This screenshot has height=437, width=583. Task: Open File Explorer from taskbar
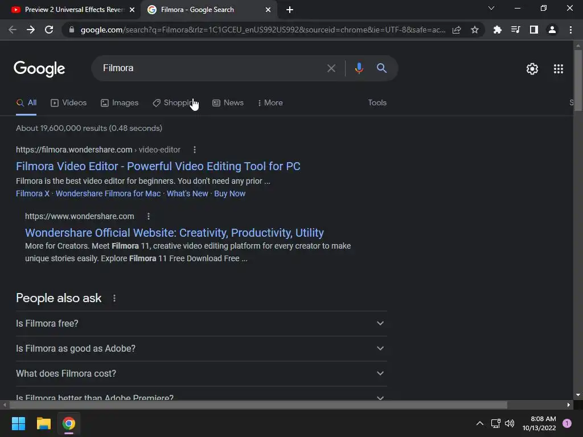pos(43,423)
